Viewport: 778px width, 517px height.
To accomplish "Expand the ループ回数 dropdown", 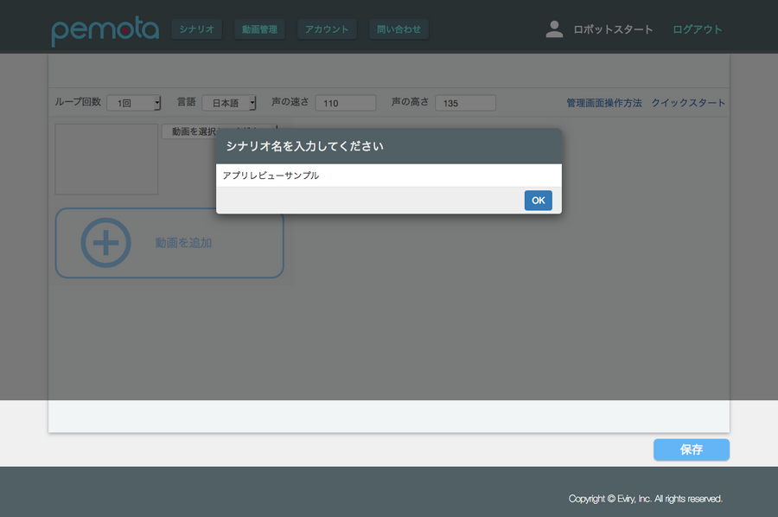I will point(134,103).
